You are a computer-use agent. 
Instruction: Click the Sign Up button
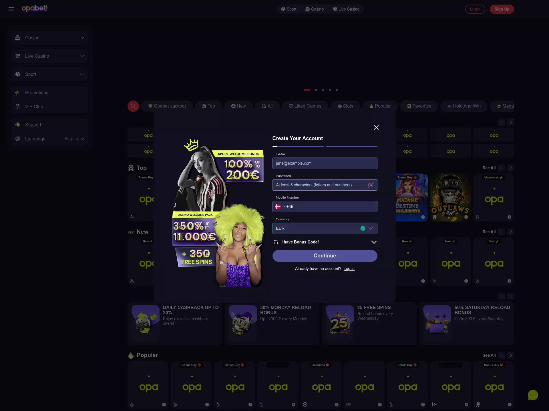[x=502, y=9]
